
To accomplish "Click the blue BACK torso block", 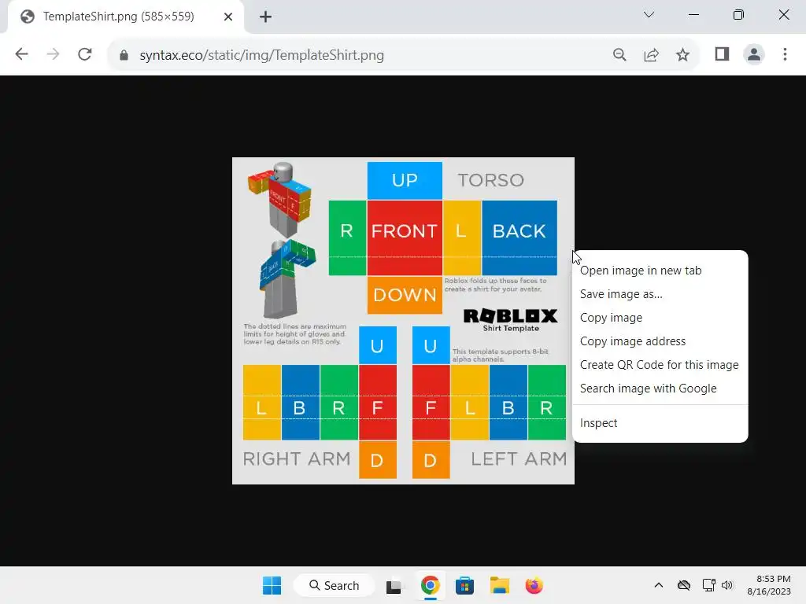I will click(519, 238).
